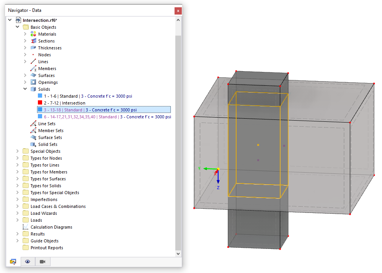
Task: Click the Member Sets icon
Action: [x=33, y=130]
